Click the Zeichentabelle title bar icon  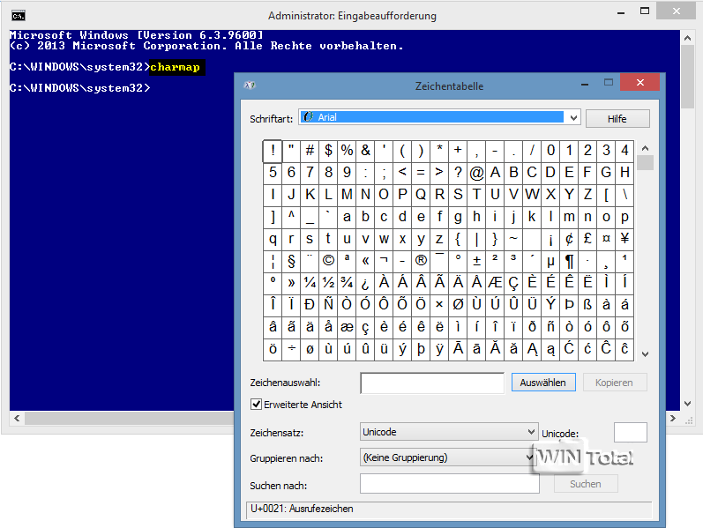pyautogui.click(x=251, y=86)
